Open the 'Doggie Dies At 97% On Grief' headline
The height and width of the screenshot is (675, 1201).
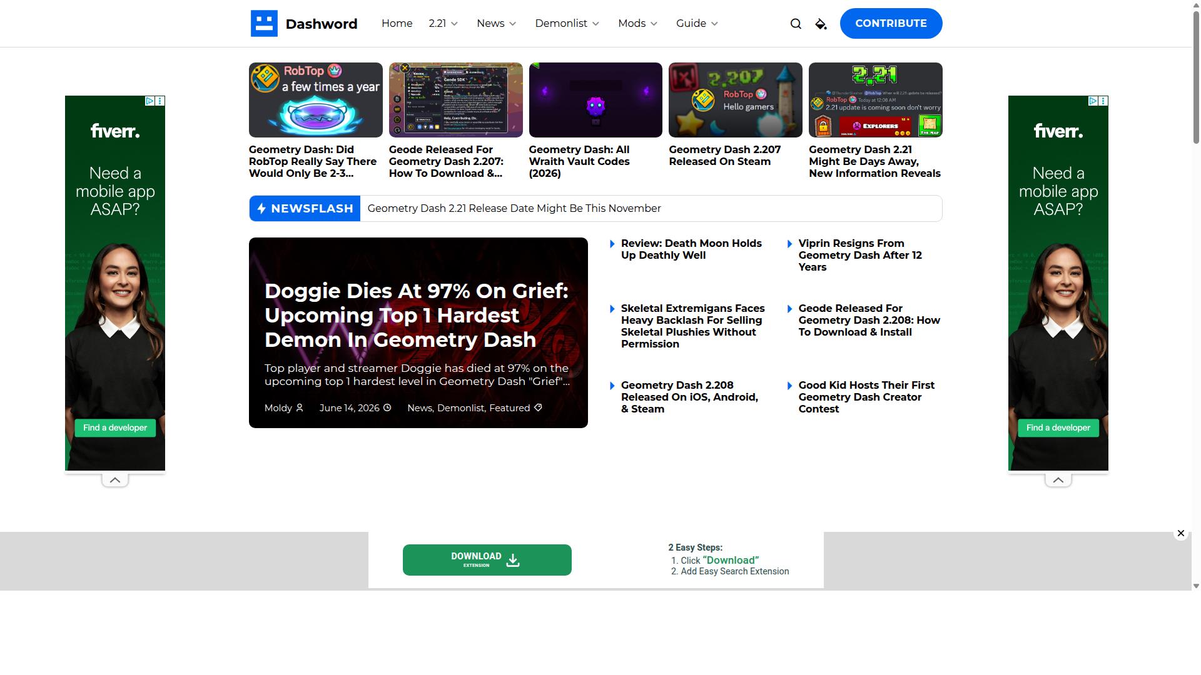click(417, 315)
